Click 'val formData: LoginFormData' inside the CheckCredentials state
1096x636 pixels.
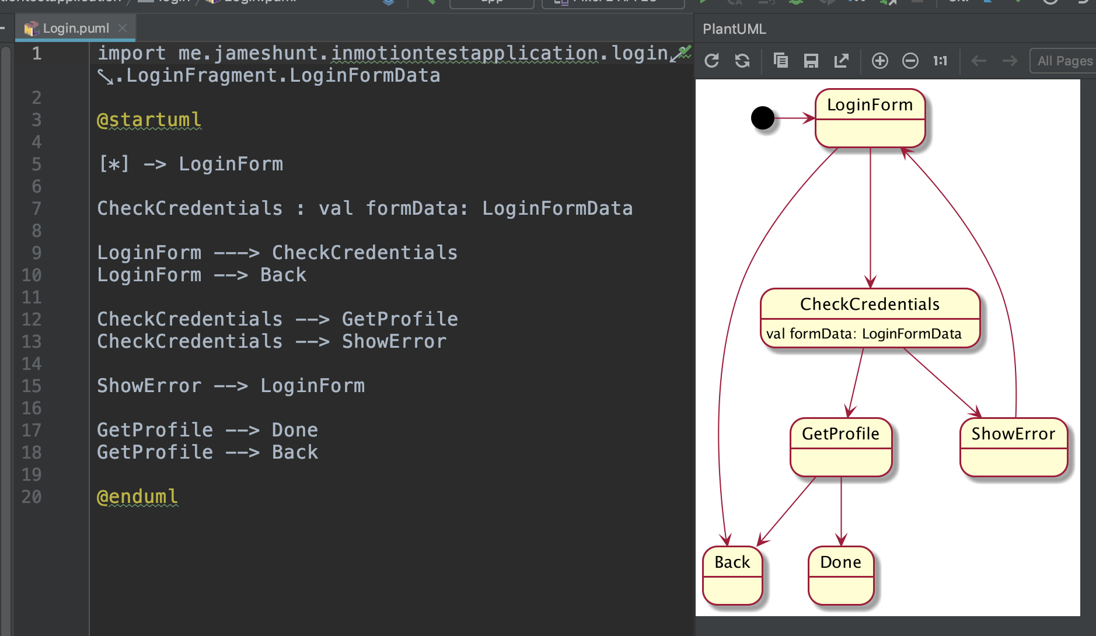[x=864, y=334]
